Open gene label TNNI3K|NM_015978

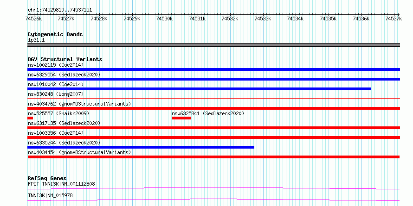50,196
